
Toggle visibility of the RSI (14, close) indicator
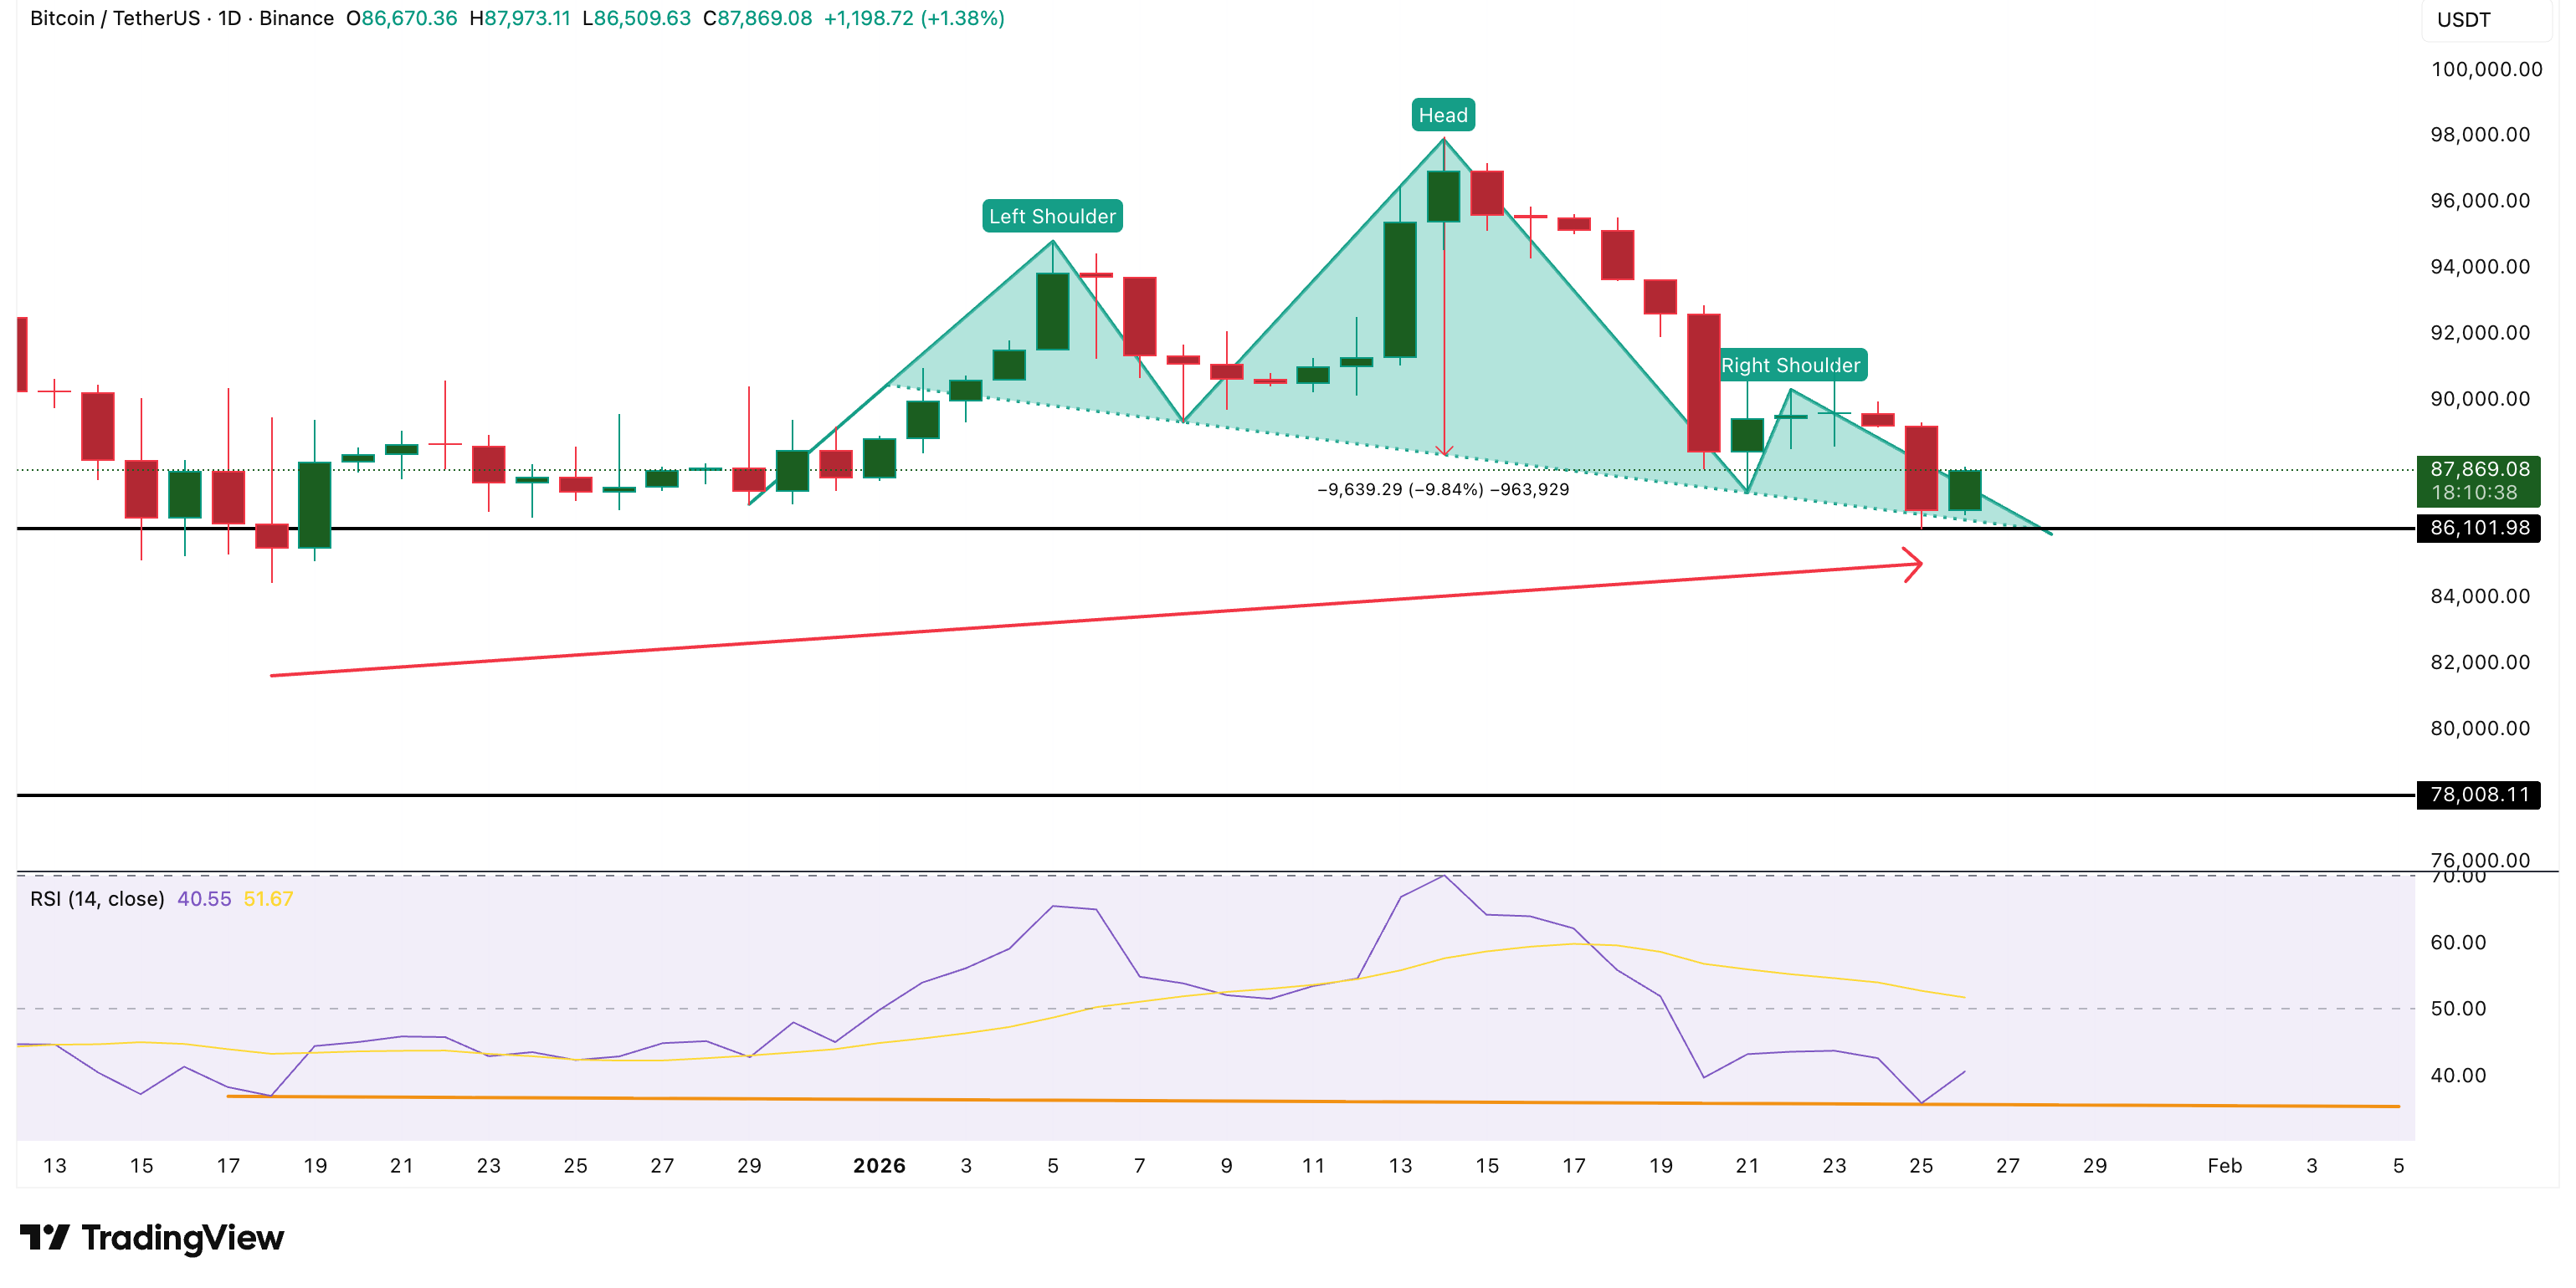(96, 897)
